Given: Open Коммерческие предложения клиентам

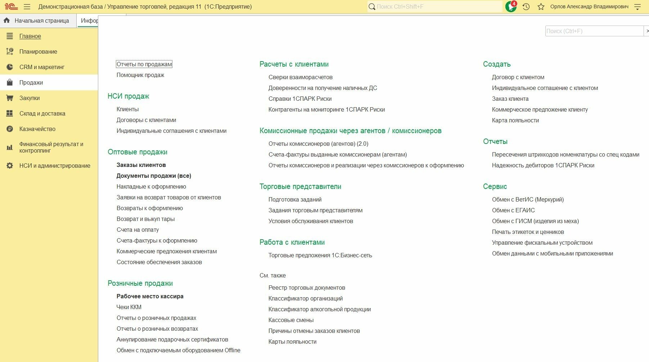Looking at the screenshot, I should point(167,251).
